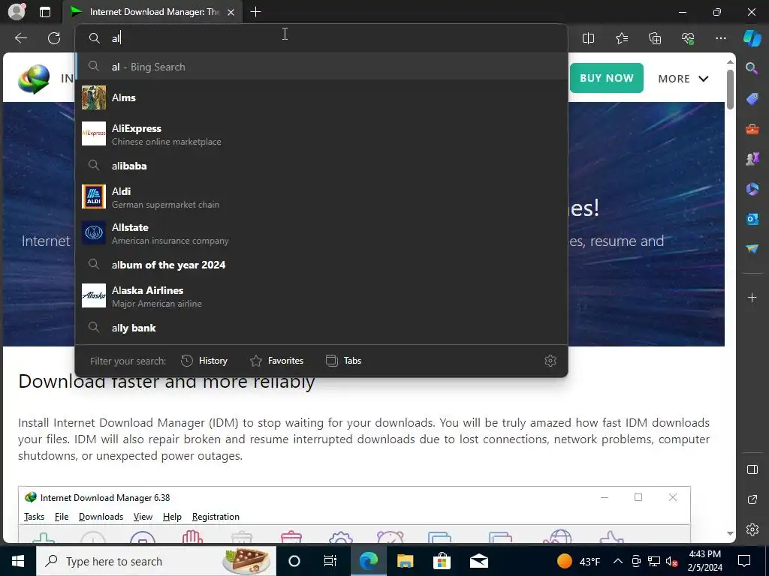The width and height of the screenshot is (769, 576).
Task: Open notification center icon
Action: [x=744, y=561]
